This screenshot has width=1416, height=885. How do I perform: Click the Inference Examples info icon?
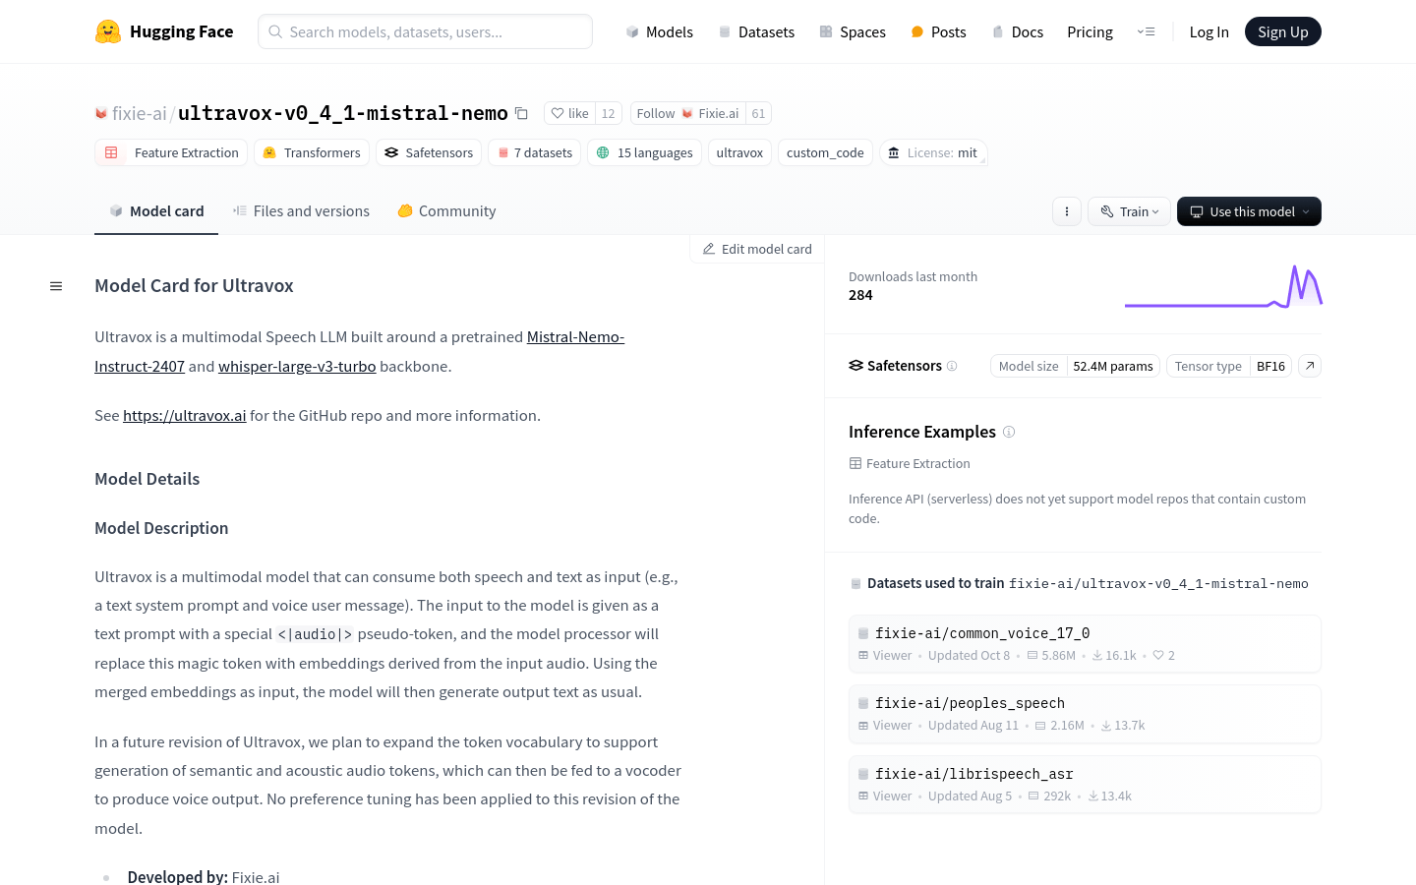pyautogui.click(x=1009, y=432)
